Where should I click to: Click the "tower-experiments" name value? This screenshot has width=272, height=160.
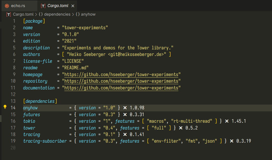click(85, 28)
